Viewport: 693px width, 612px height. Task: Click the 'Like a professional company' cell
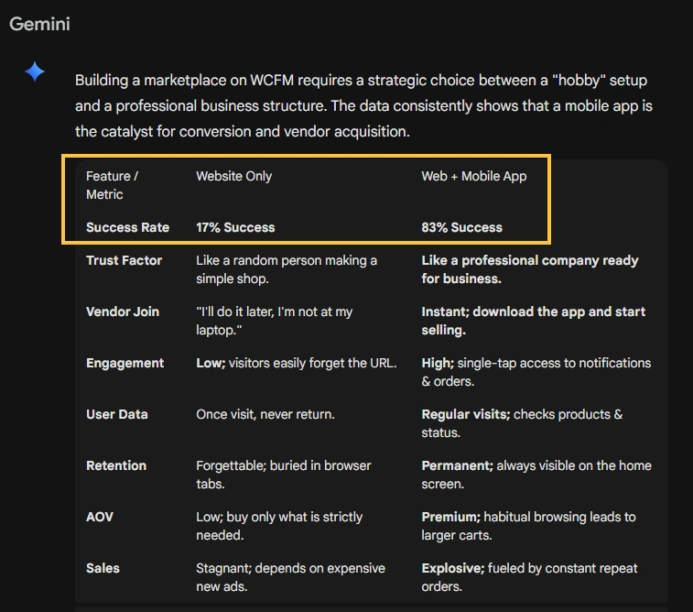pos(529,269)
